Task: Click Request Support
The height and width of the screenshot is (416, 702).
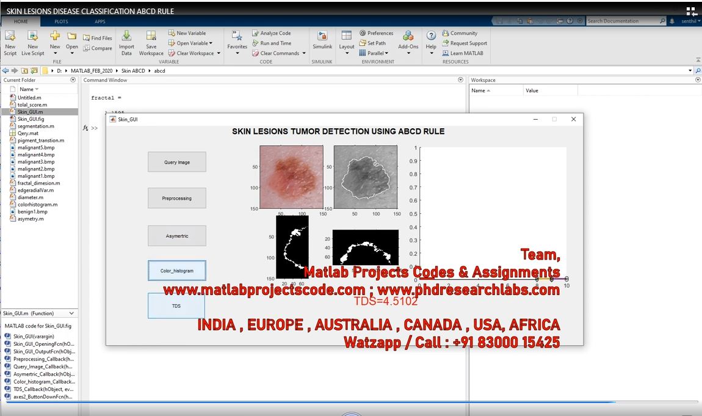Action: click(465, 43)
